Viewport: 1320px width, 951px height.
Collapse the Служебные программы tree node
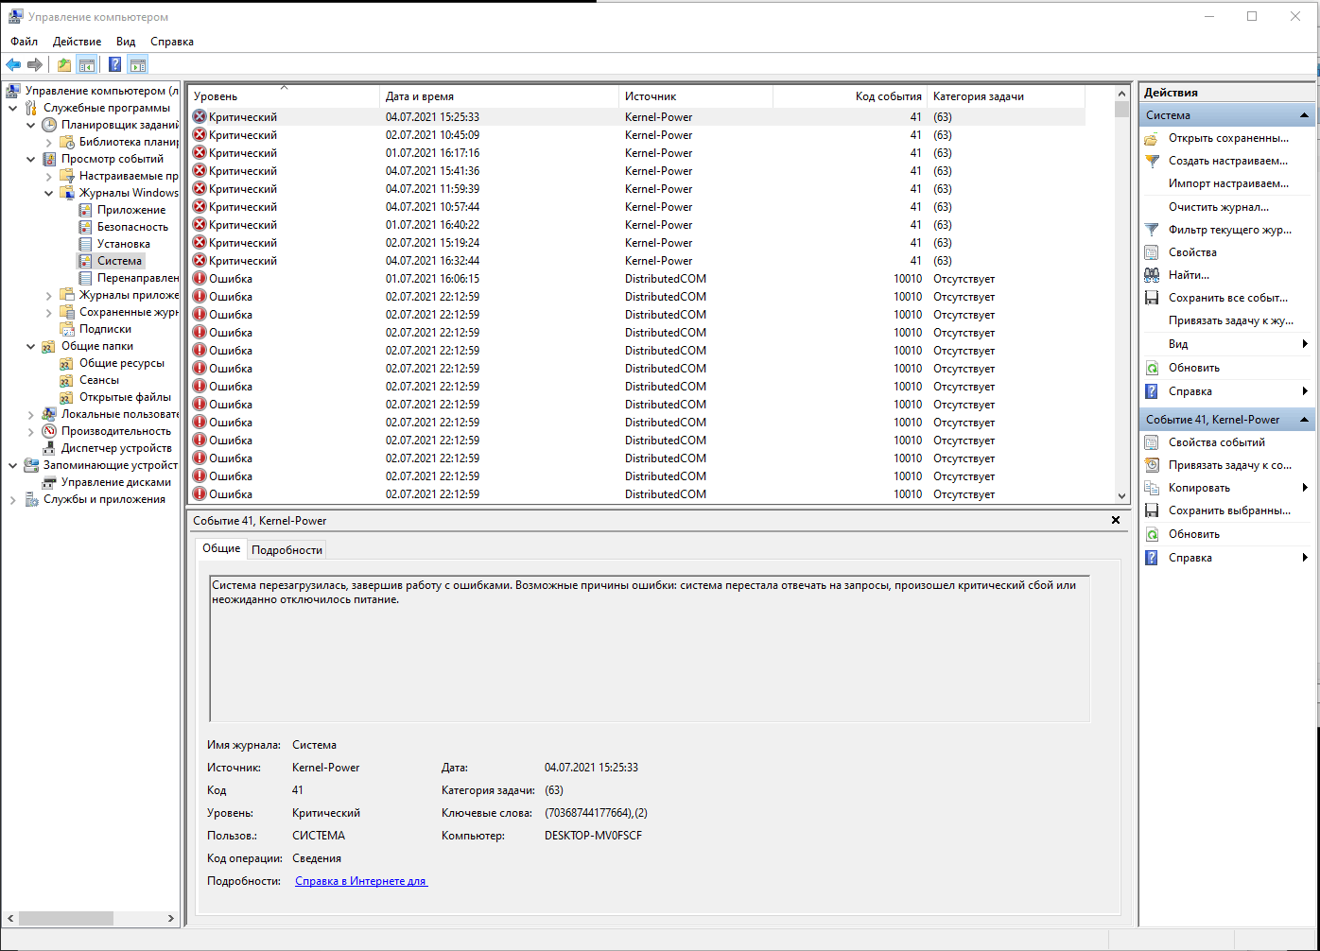point(12,108)
